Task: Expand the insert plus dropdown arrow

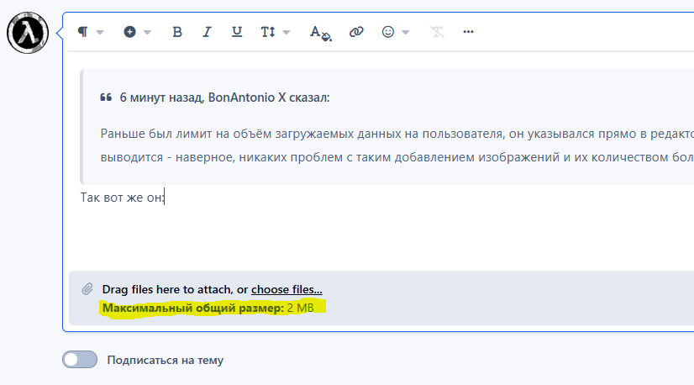Action: [x=148, y=33]
